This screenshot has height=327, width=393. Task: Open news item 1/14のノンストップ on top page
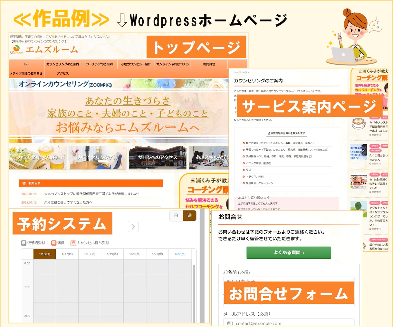92,194
